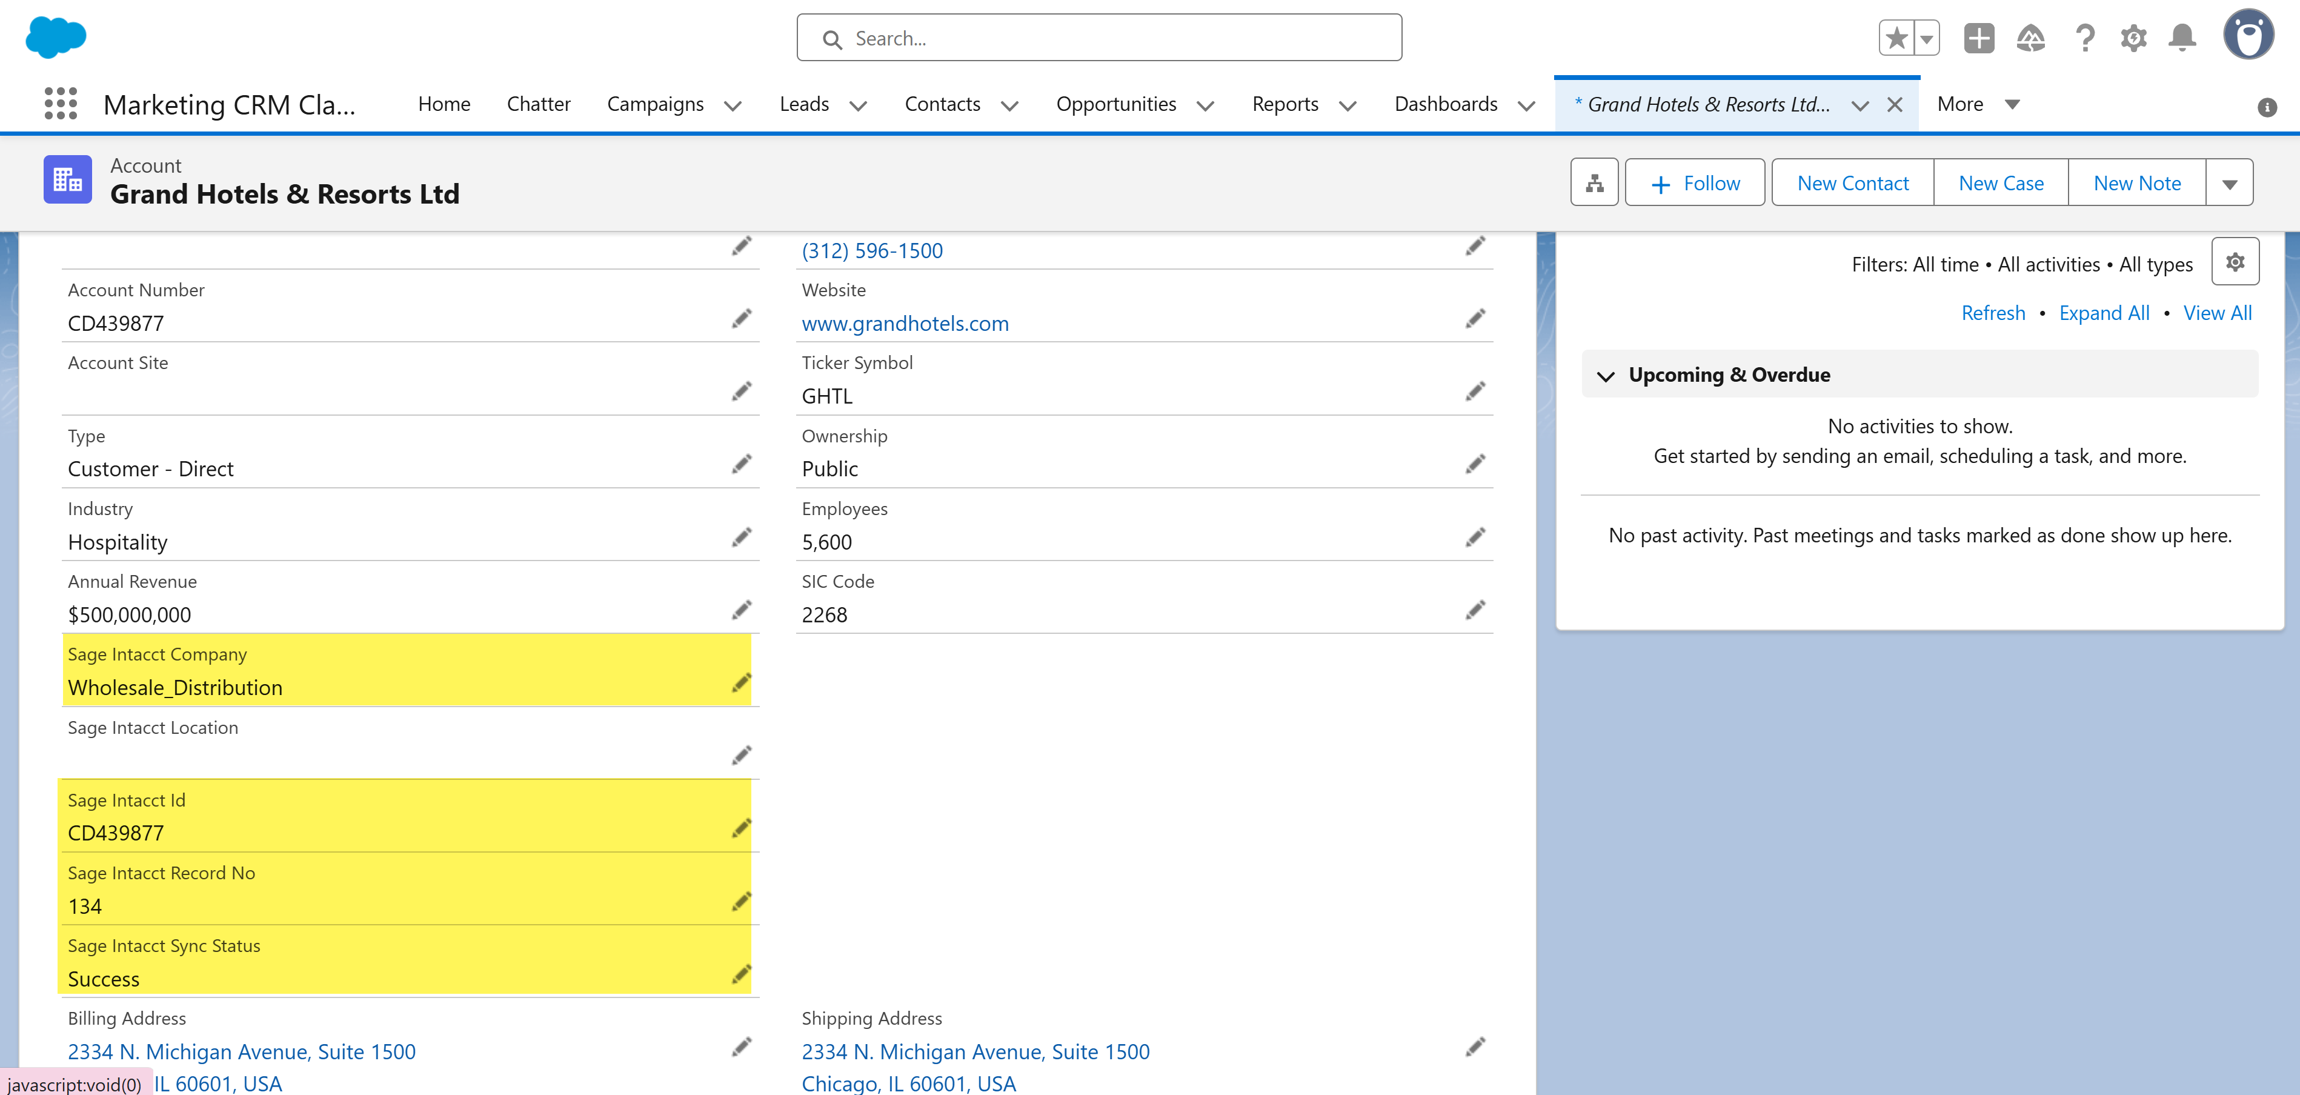Open the Reports tab
The height and width of the screenshot is (1095, 2300).
[1285, 104]
